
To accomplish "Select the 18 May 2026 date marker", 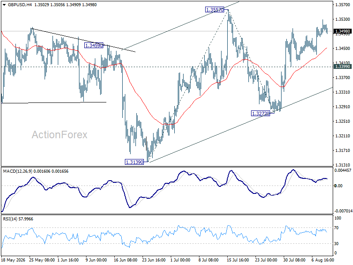I will click(x=13, y=260).
